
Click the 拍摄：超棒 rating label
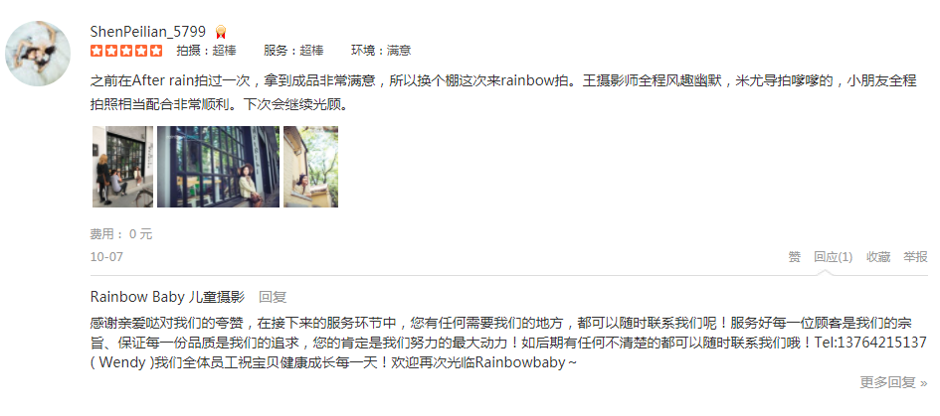[206, 51]
